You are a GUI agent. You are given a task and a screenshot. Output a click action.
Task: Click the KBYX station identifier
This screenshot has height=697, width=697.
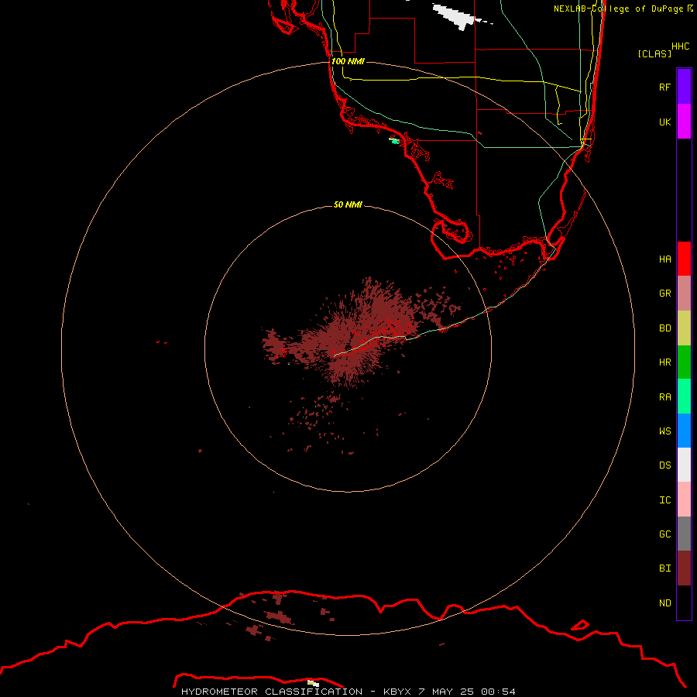coord(397,692)
